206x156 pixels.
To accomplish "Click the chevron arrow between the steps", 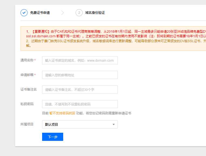I will coord(63,13).
